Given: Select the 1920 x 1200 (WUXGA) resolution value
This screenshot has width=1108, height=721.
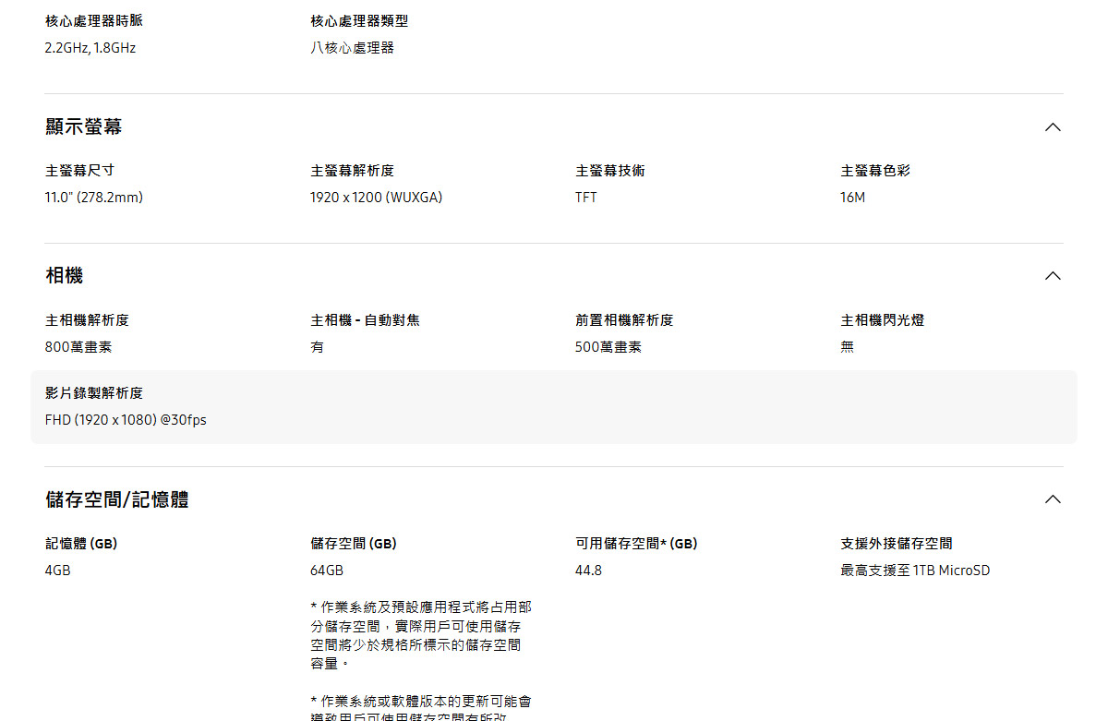Looking at the screenshot, I should 376,198.
